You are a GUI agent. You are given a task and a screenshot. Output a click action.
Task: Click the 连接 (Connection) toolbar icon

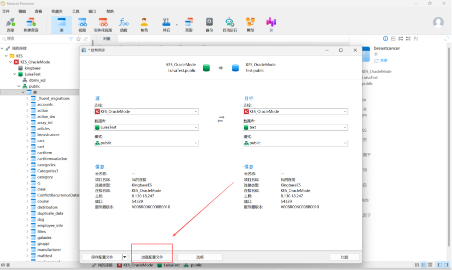pos(11,24)
